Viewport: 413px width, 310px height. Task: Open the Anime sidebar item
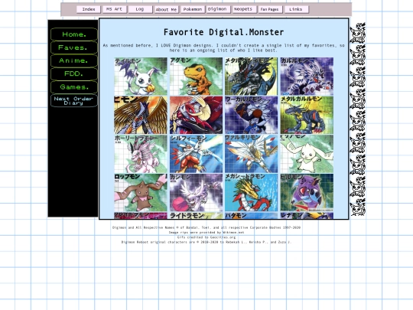coord(74,60)
